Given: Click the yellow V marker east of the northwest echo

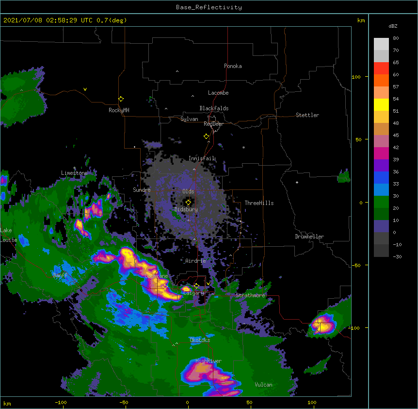Looking at the screenshot, I should 85,89.
